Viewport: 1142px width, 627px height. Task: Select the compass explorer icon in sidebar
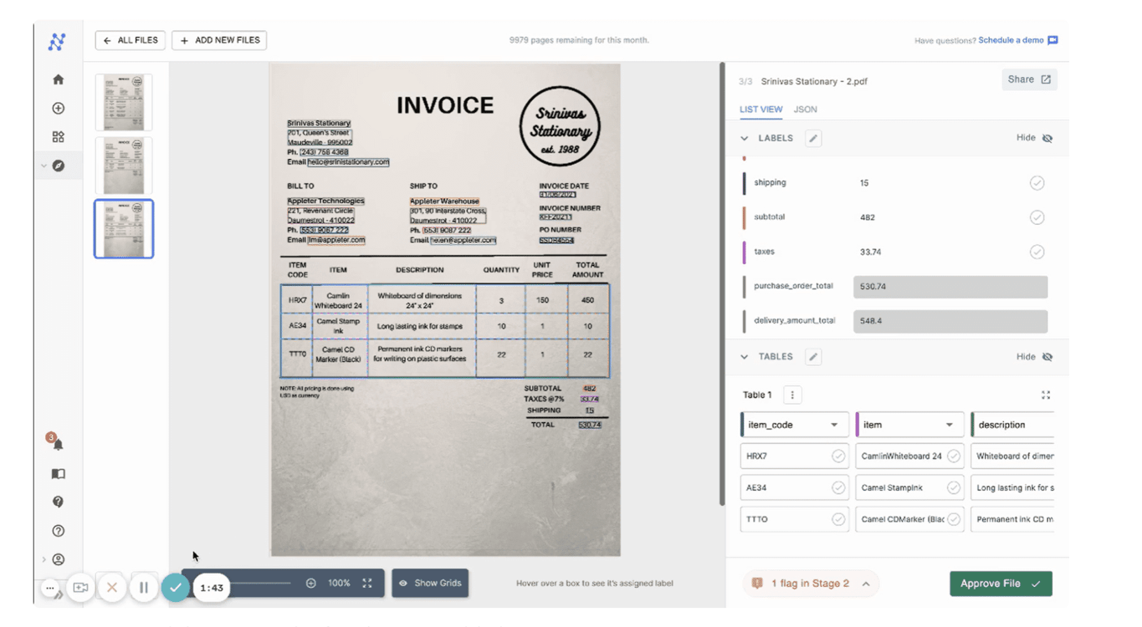click(x=58, y=165)
